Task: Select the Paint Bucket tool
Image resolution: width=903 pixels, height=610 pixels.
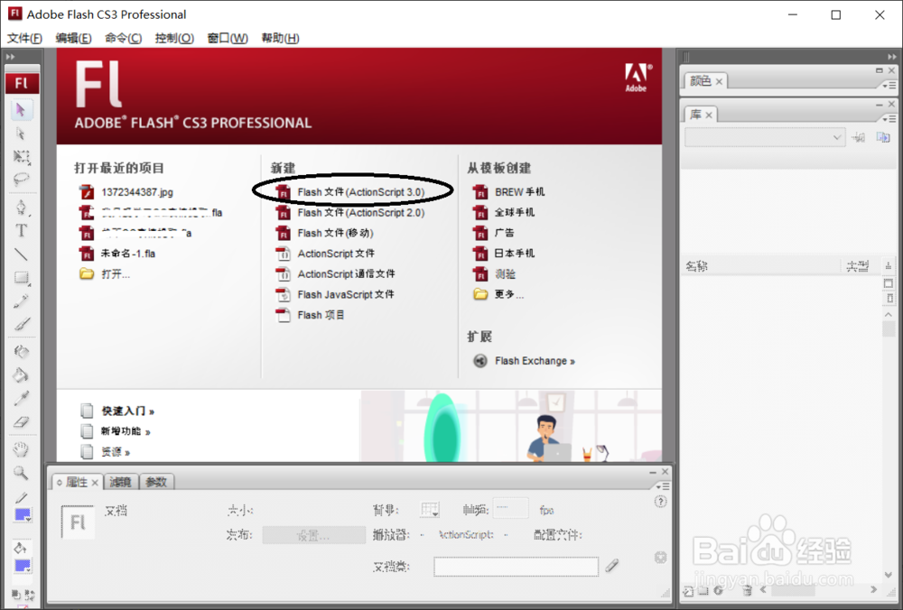Action: click(22, 375)
